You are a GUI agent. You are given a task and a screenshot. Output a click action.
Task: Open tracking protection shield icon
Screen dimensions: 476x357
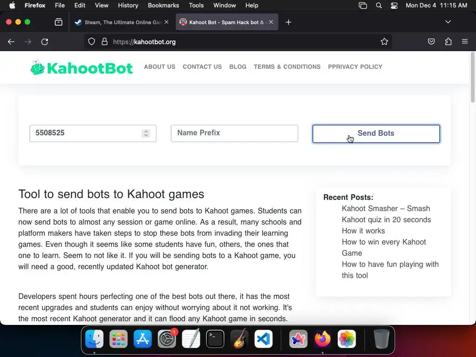click(x=92, y=41)
